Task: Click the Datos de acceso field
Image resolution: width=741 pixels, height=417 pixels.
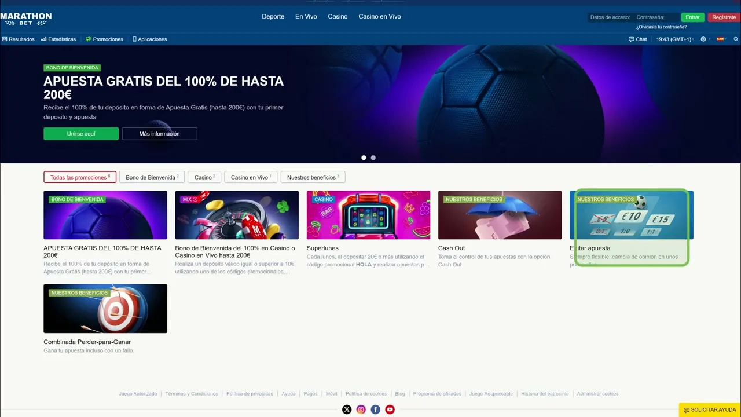Action: pyautogui.click(x=610, y=17)
